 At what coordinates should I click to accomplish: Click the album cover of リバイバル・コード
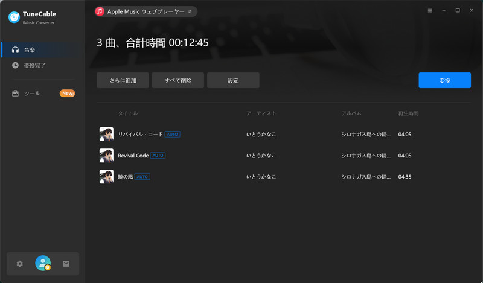[107, 135]
